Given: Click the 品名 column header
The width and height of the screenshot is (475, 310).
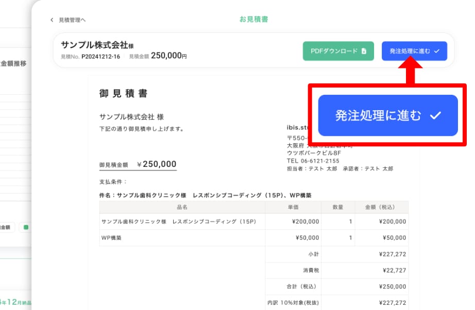Looking at the screenshot, I should [182, 207].
